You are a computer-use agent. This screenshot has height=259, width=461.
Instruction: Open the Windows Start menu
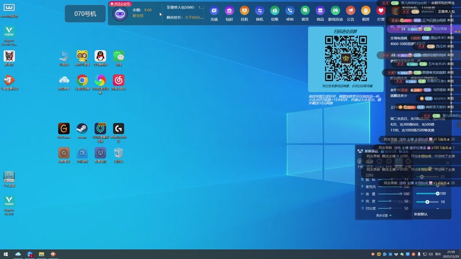[x=6, y=254]
